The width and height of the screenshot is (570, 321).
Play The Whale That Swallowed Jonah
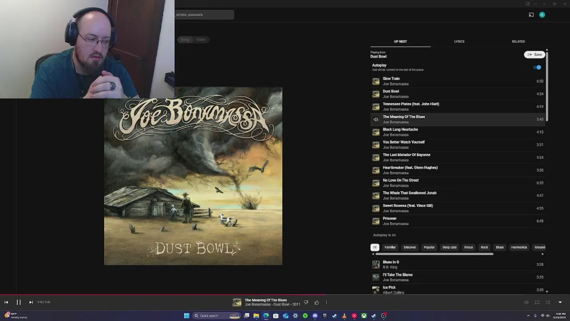pyautogui.click(x=458, y=195)
